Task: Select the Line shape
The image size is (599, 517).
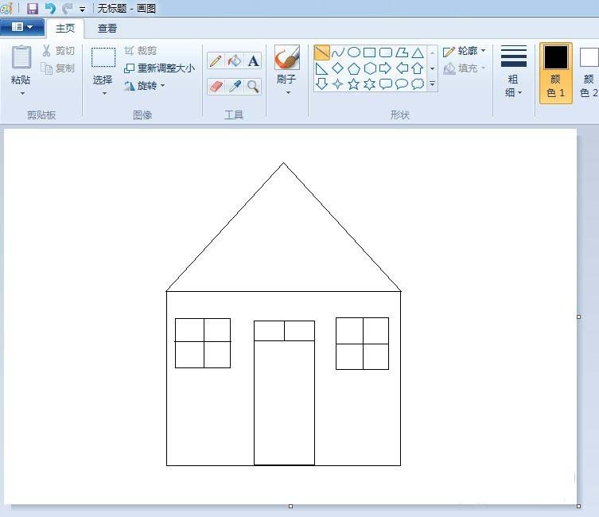Action: 321,52
